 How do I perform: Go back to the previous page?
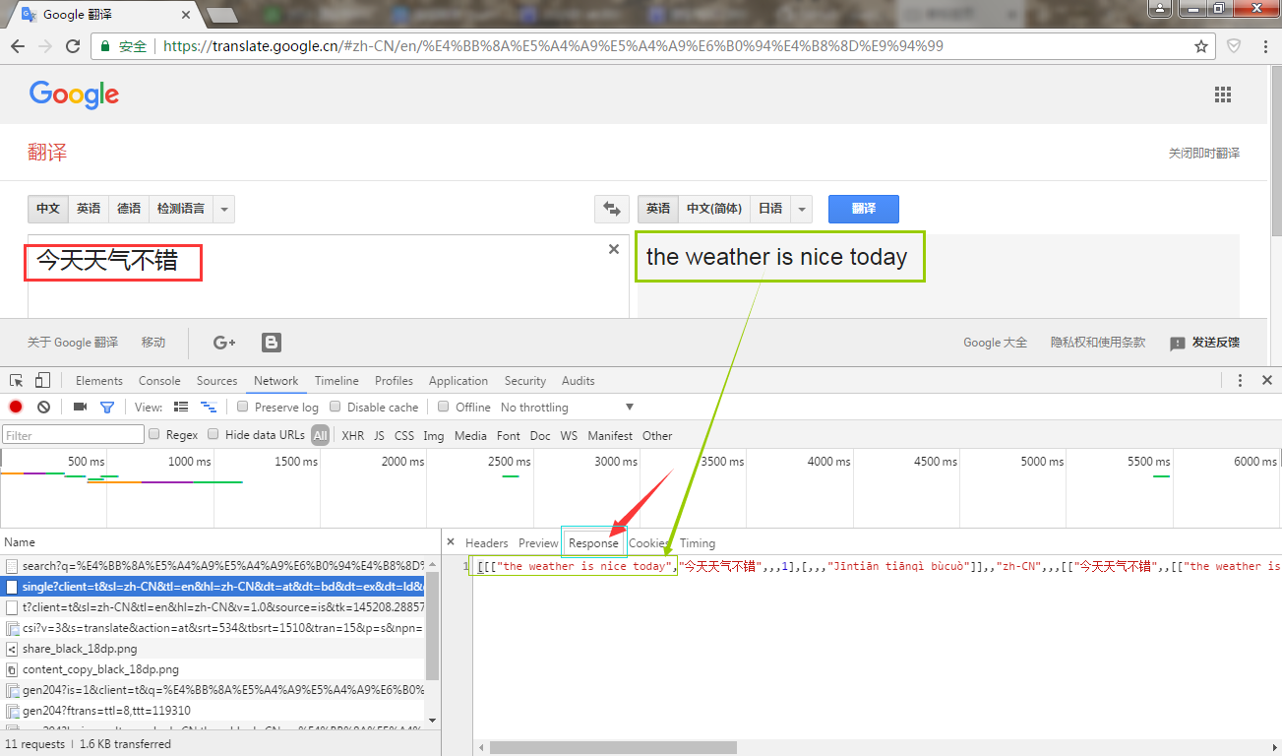(18, 46)
